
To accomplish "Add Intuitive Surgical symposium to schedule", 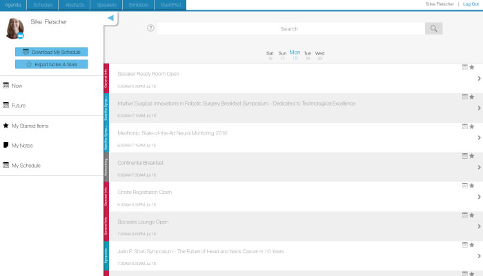I will click(465, 97).
